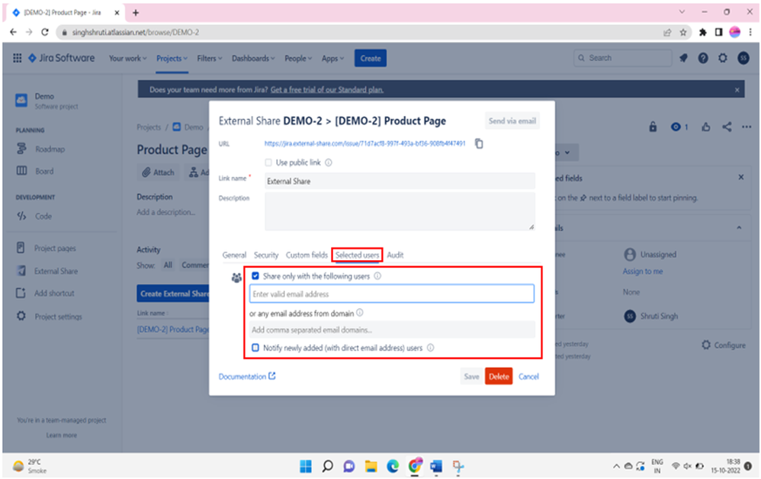Click the red Delete button
This screenshot has height=479, width=761.
[499, 377]
